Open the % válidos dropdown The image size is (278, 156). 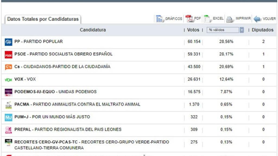242,30
